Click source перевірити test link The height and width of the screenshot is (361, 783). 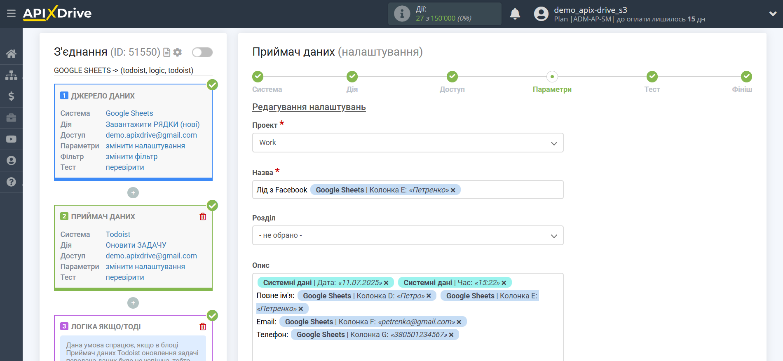click(x=125, y=167)
